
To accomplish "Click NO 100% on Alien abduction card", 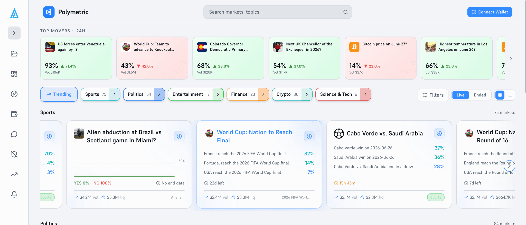I will coord(102,183).
